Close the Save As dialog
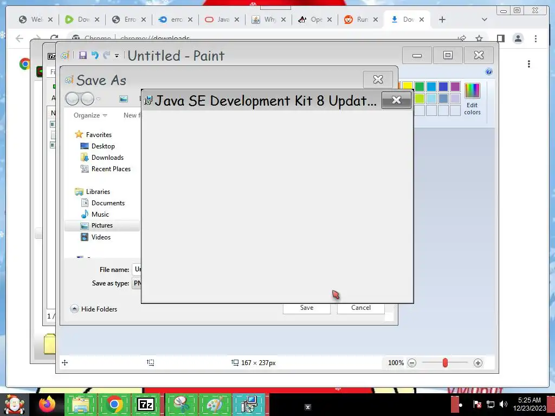The width and height of the screenshot is (555, 416). [x=378, y=79]
